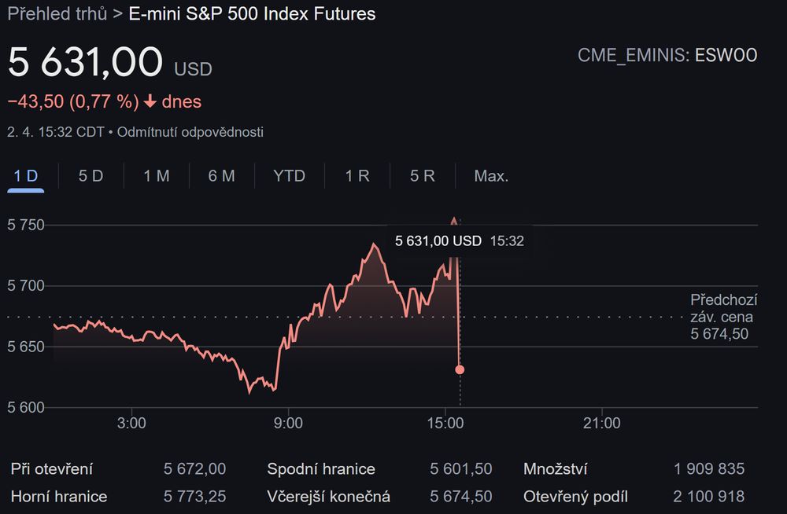Viewport: 787px width, 514px height.
Task: Click the E-mini S&P 500 Index Futures title
Action: 252,13
